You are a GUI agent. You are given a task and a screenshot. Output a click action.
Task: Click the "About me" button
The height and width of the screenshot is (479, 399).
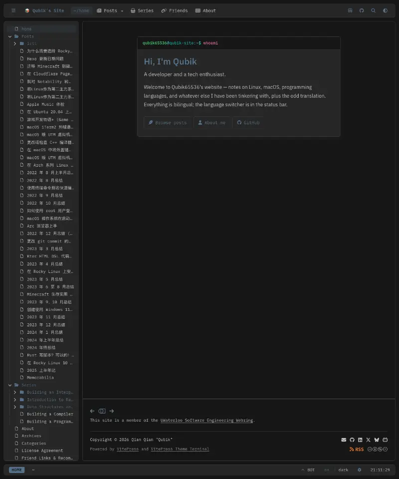212,123
